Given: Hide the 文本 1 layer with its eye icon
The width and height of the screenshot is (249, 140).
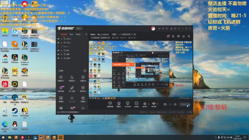Looking at the screenshot, I should pyautogui.click(x=58, y=43).
